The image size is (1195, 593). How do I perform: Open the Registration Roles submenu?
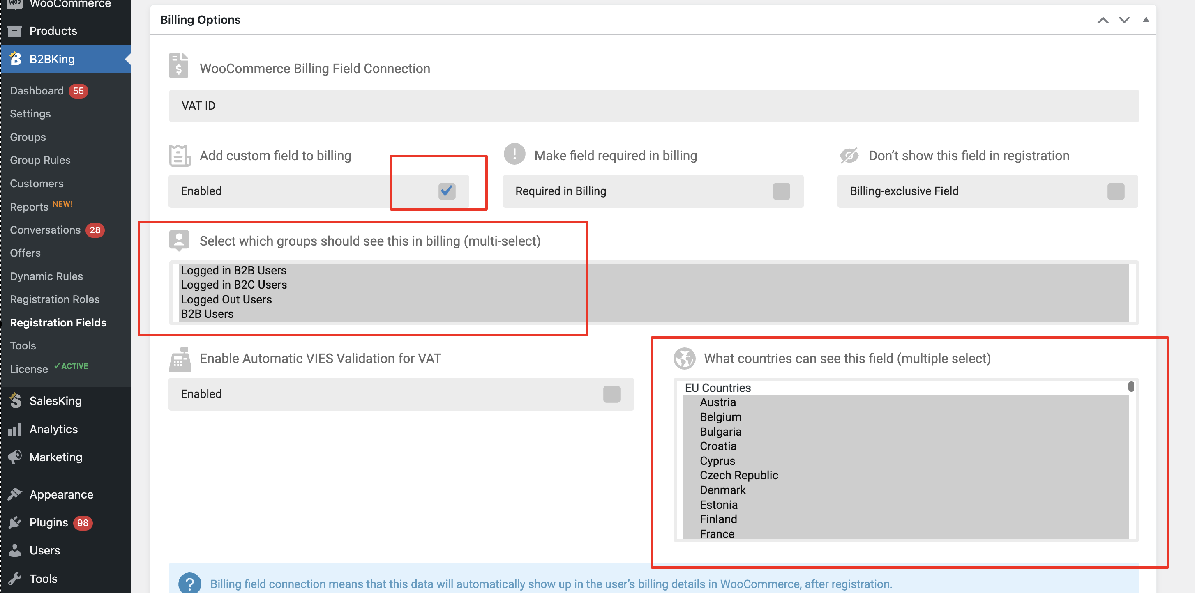tap(55, 299)
